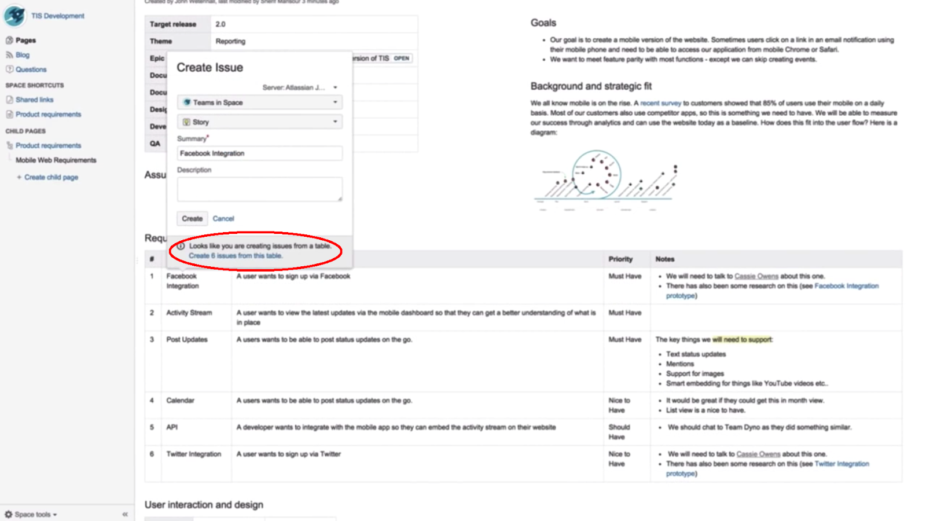Click the Teams in Space project icon
Viewport: 926px width, 521px height.
[187, 102]
